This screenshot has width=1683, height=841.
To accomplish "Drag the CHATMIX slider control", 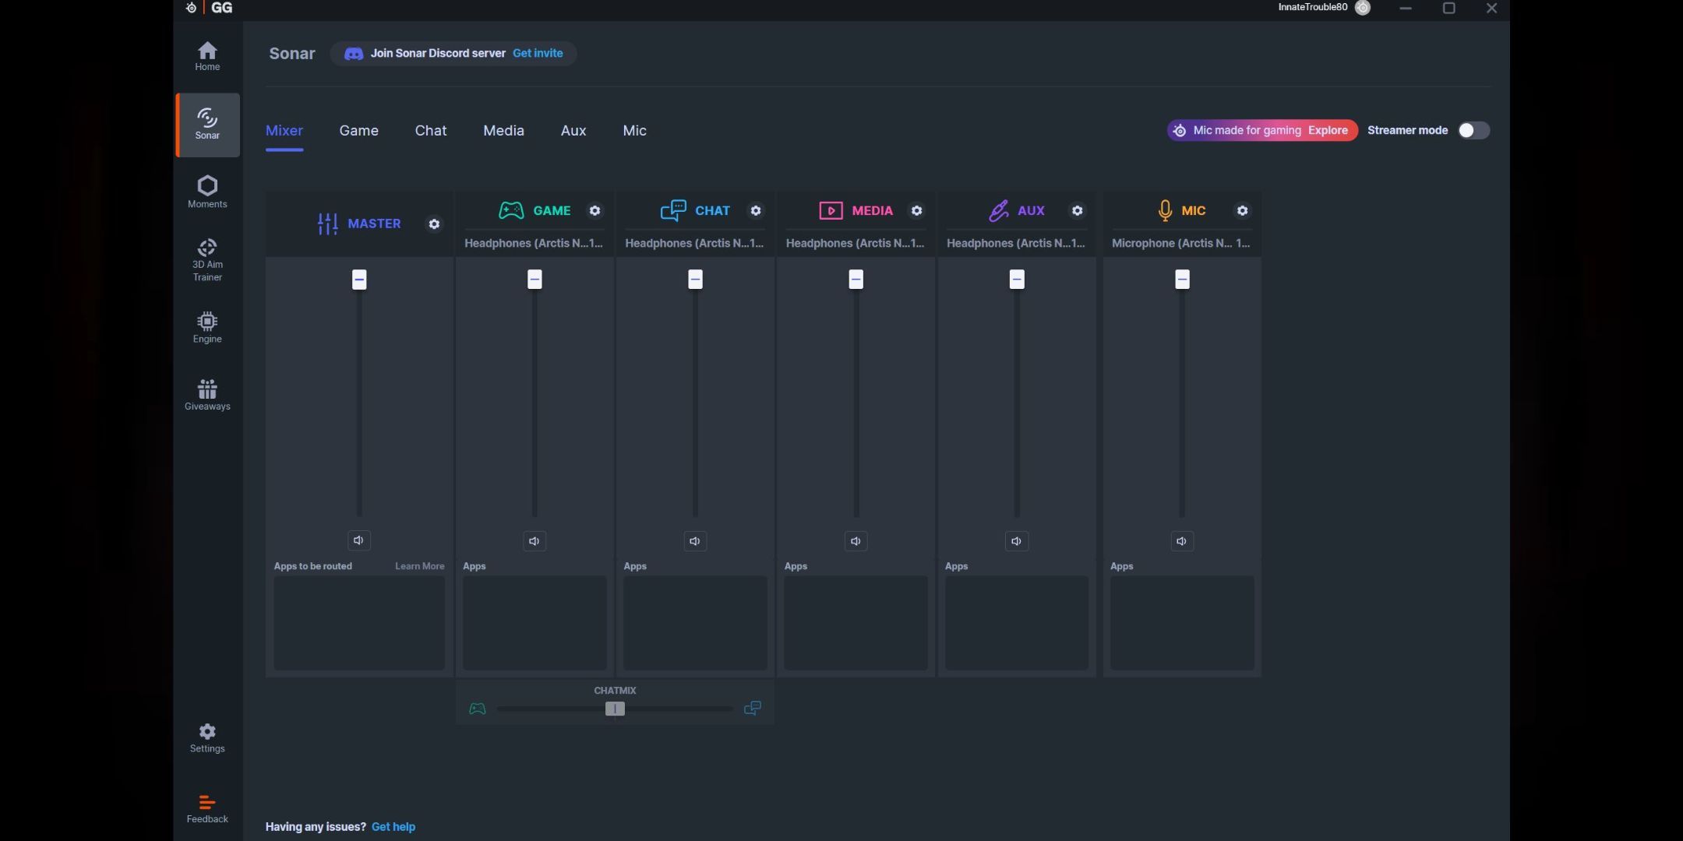I will pos(615,708).
